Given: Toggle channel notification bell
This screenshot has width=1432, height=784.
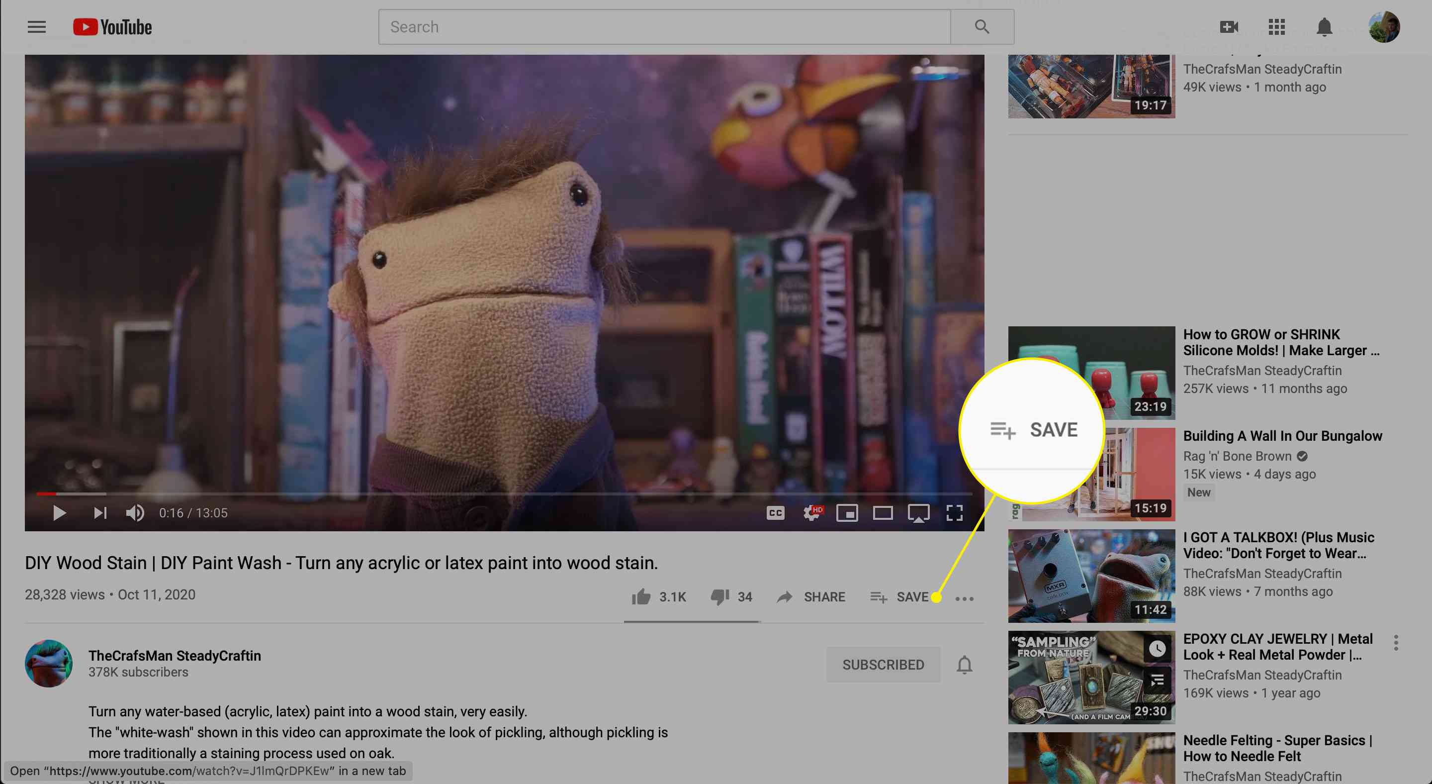Looking at the screenshot, I should [965, 665].
